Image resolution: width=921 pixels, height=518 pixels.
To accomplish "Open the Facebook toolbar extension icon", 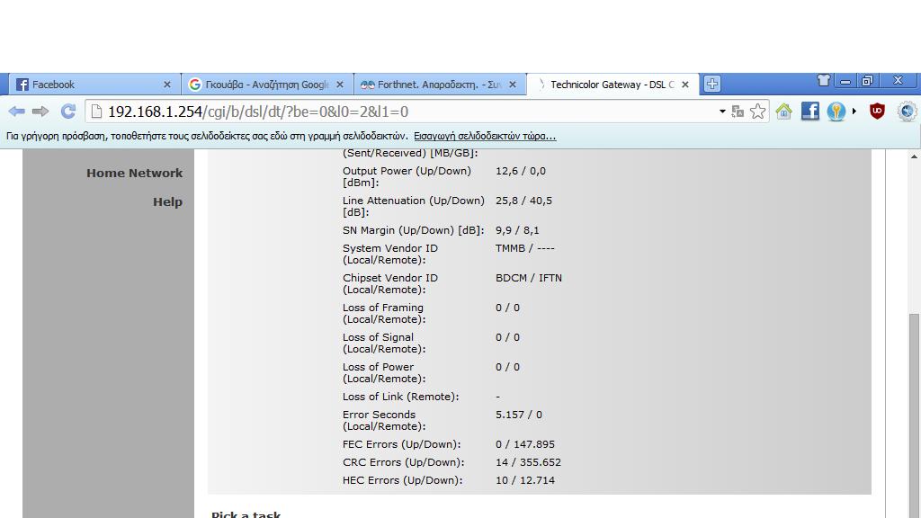I will (810, 111).
